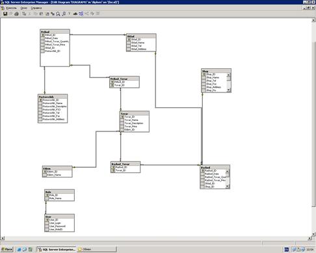Select row box beside Role_Name column
Image resolution: width=316 pixels, height=253 pixels.
(47, 198)
